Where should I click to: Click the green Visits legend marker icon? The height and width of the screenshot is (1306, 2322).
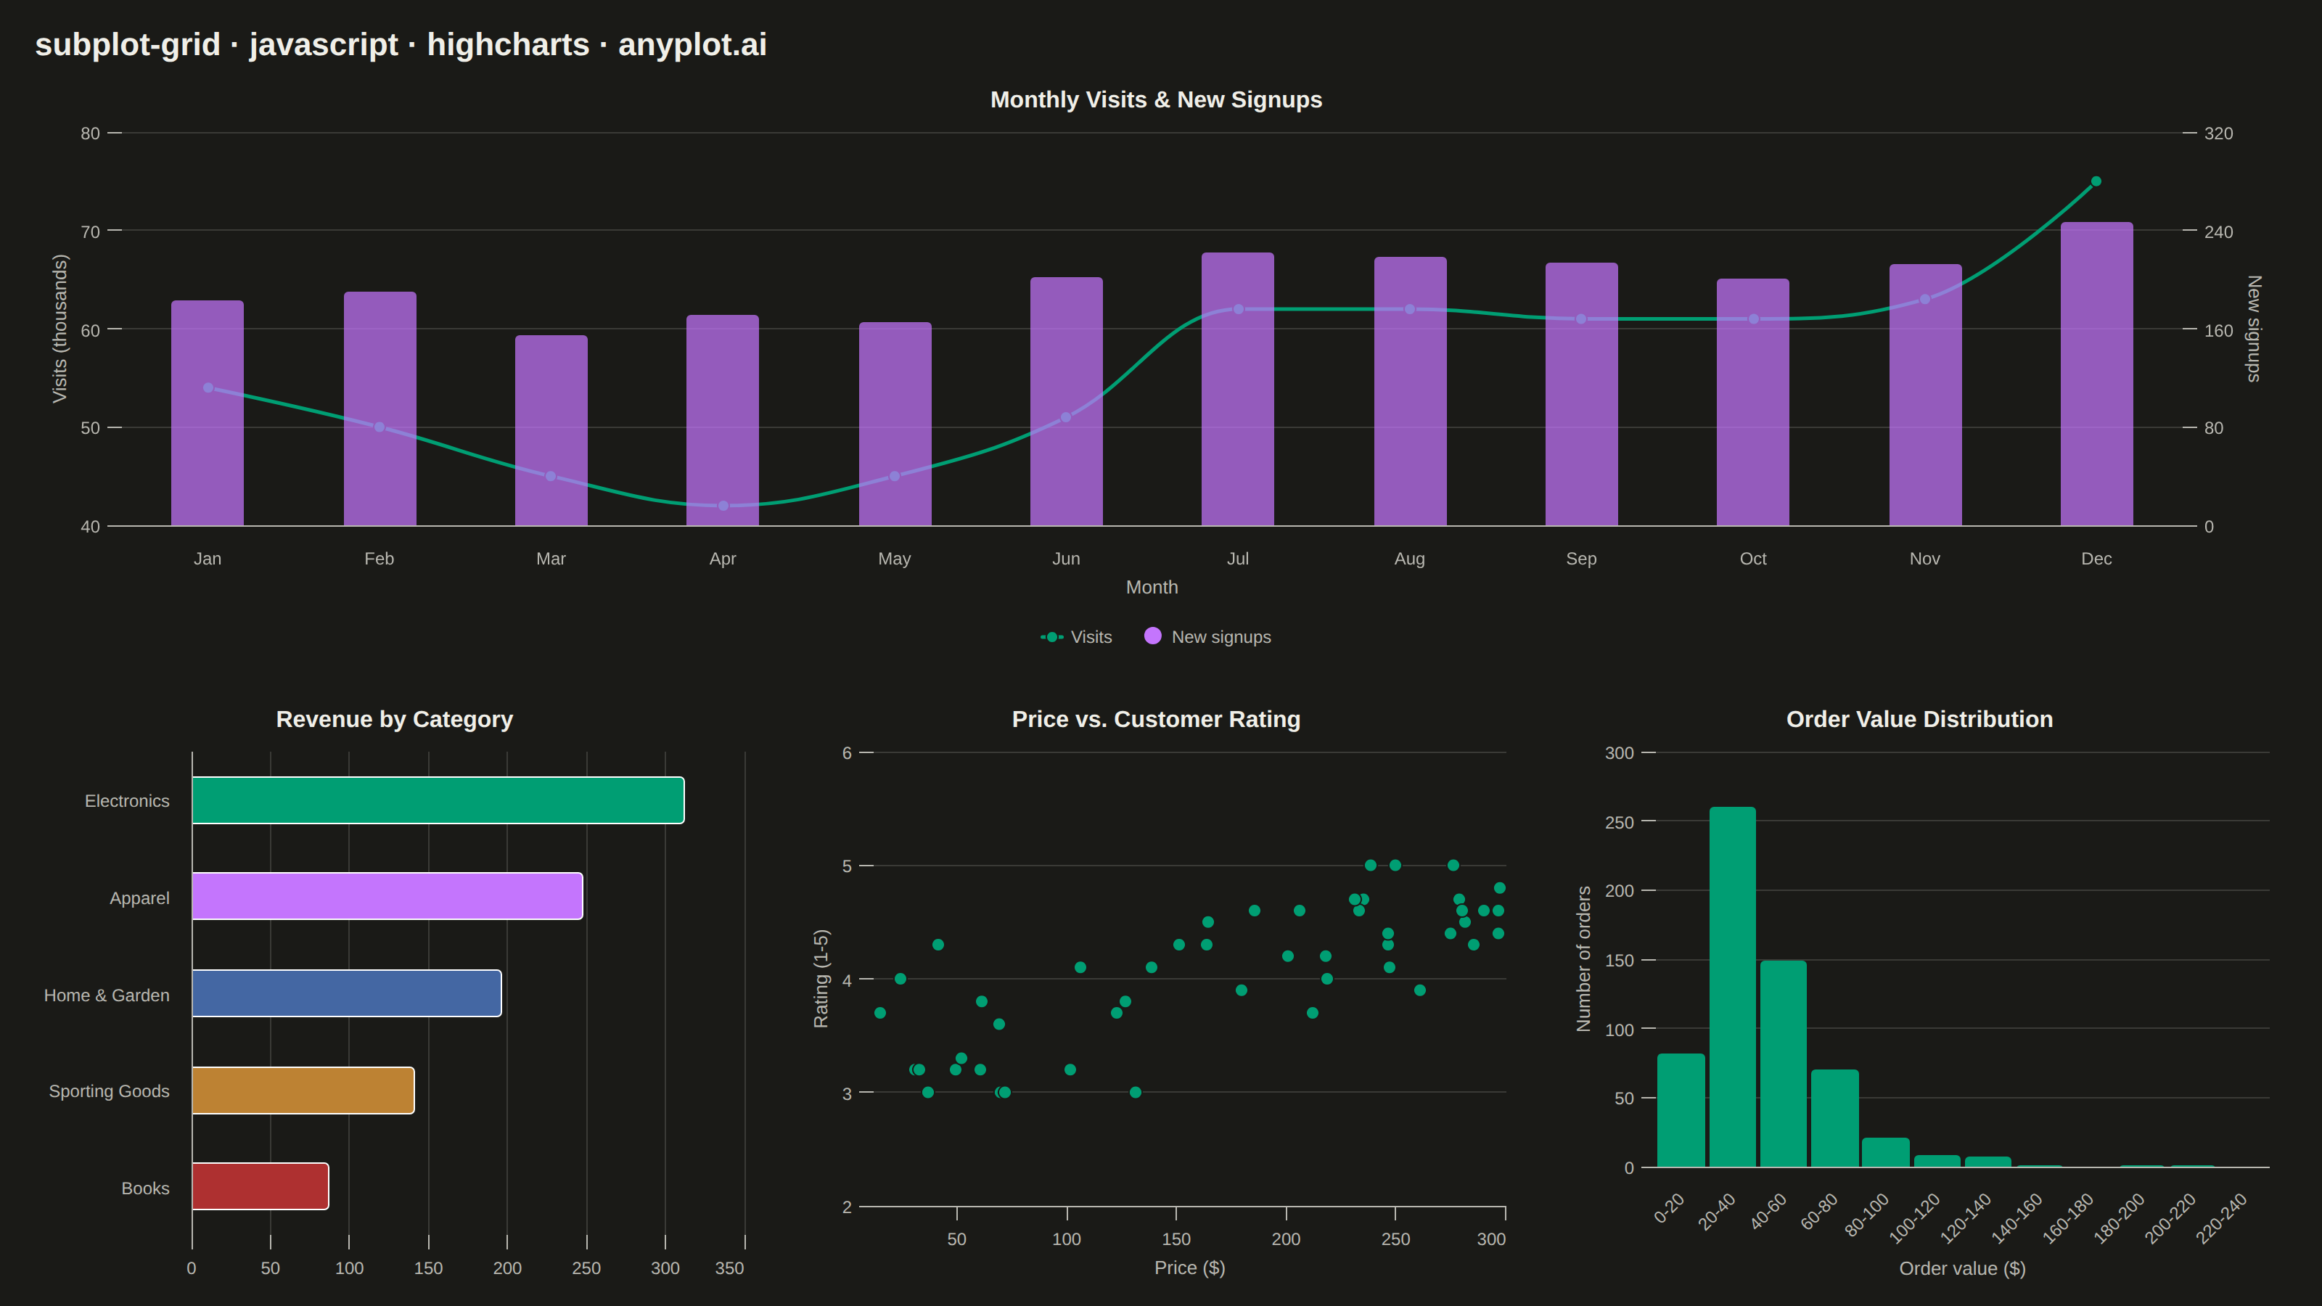pos(1052,637)
